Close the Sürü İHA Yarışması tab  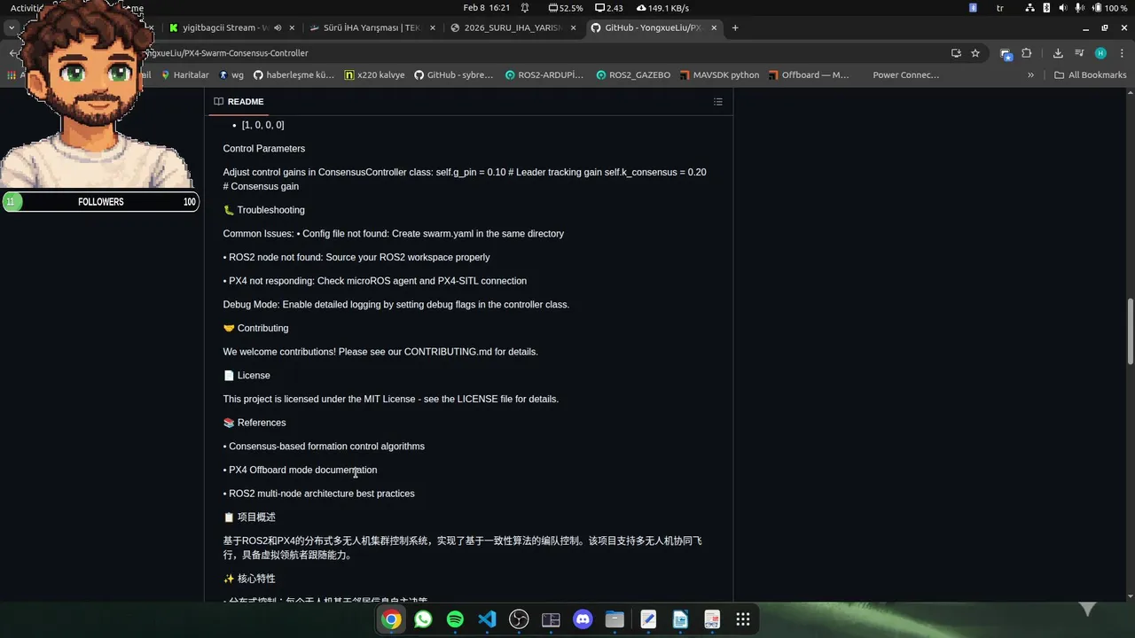tap(434, 27)
